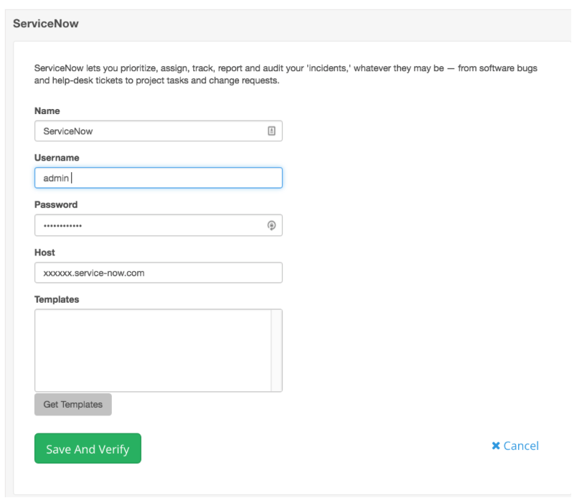Click the Password label
Viewport: 582px width, 503px height.
point(56,205)
